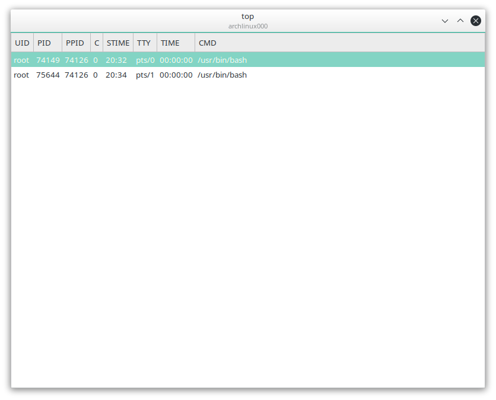This screenshot has width=496, height=400.
Task: Click /usr/bin/bash in the pts/1 row
Action: (222, 75)
